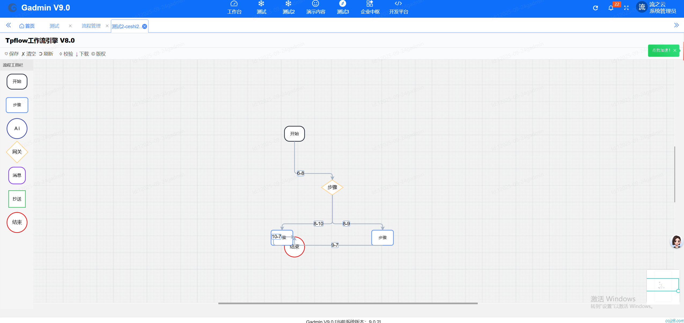Select the 消息 message node tool
Viewport: 684px width, 323px height.
pyautogui.click(x=17, y=175)
